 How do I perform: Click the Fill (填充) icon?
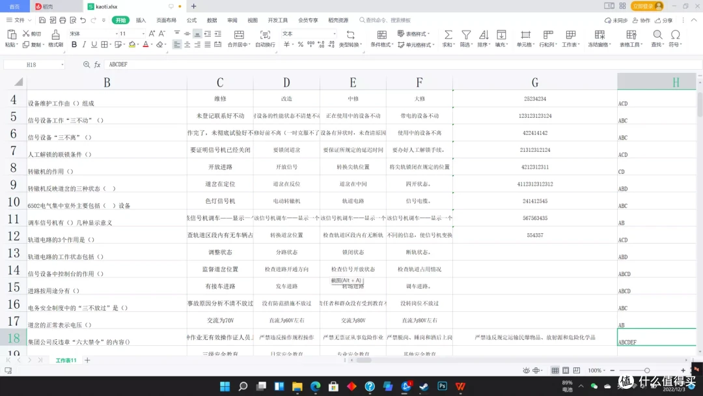501,35
